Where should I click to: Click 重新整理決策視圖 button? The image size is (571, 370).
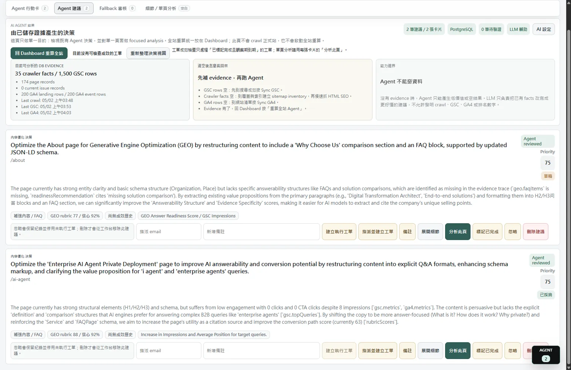tap(148, 53)
